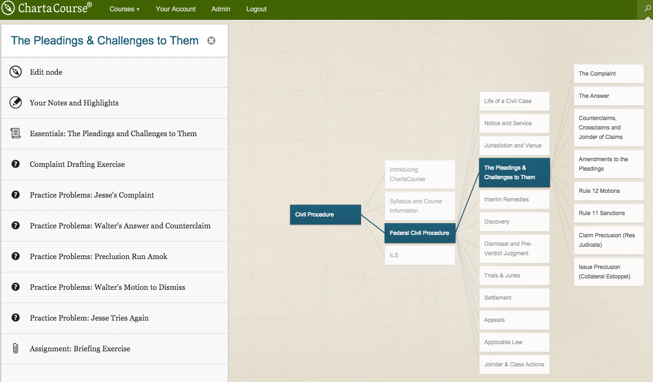Go to Your Account

(x=176, y=9)
